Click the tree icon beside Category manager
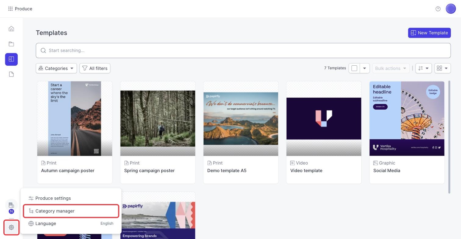The width and height of the screenshot is (461, 239). [x=31, y=211]
